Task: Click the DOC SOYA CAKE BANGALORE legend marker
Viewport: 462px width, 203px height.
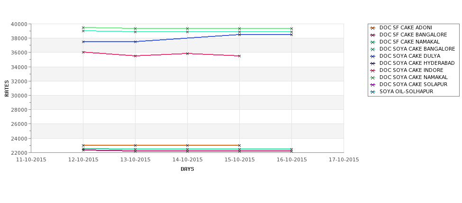Action: pos(373,49)
